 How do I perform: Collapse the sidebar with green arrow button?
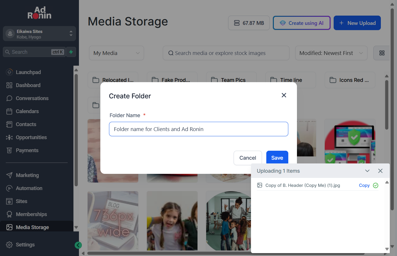tap(78, 245)
